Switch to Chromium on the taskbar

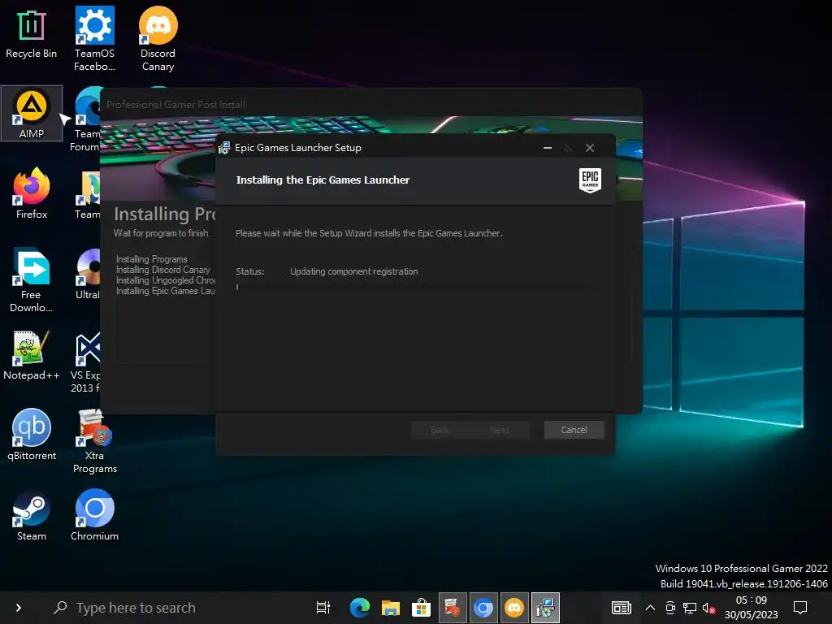point(483,608)
